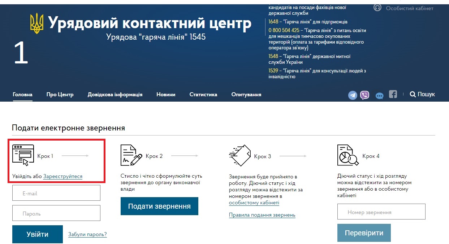The width and height of the screenshot is (449, 244).
Task: Go to the Головна menu item
Action: click(x=22, y=94)
